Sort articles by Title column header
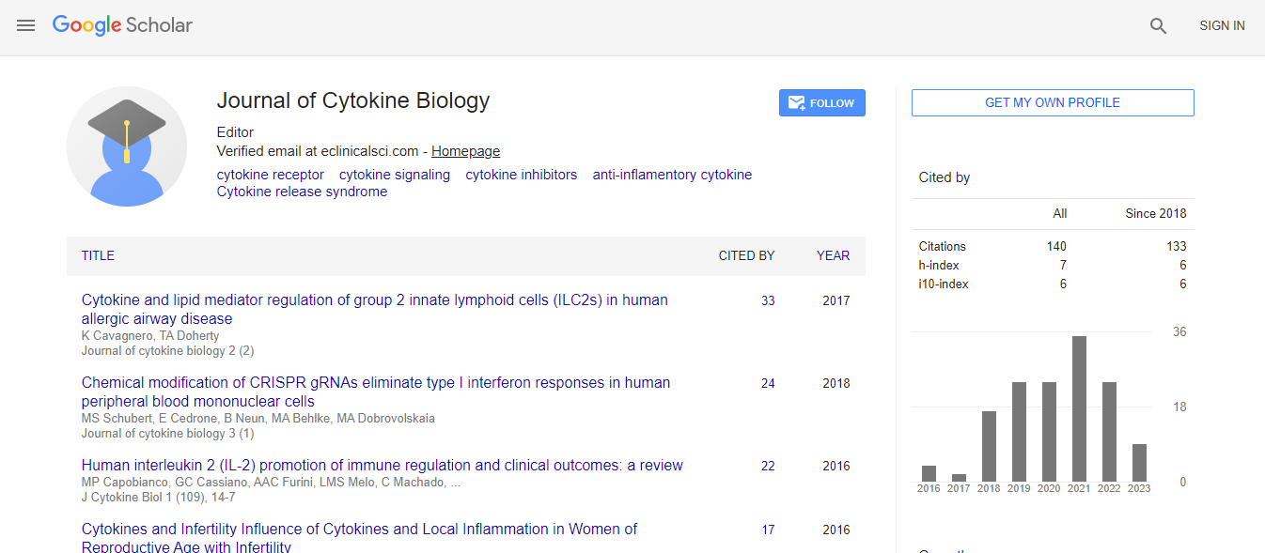 [98, 255]
